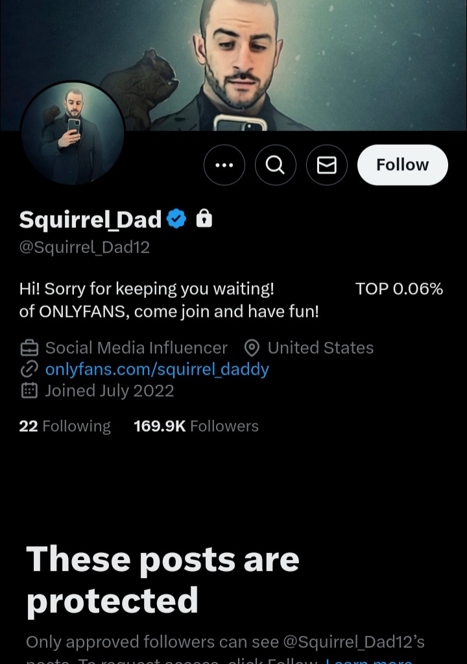Tap the search magnifier icon
The image size is (467, 664).
coord(276,166)
